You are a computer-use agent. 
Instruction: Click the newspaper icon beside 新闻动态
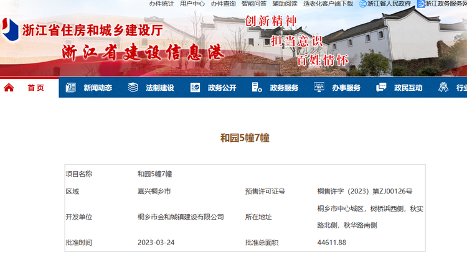point(70,88)
